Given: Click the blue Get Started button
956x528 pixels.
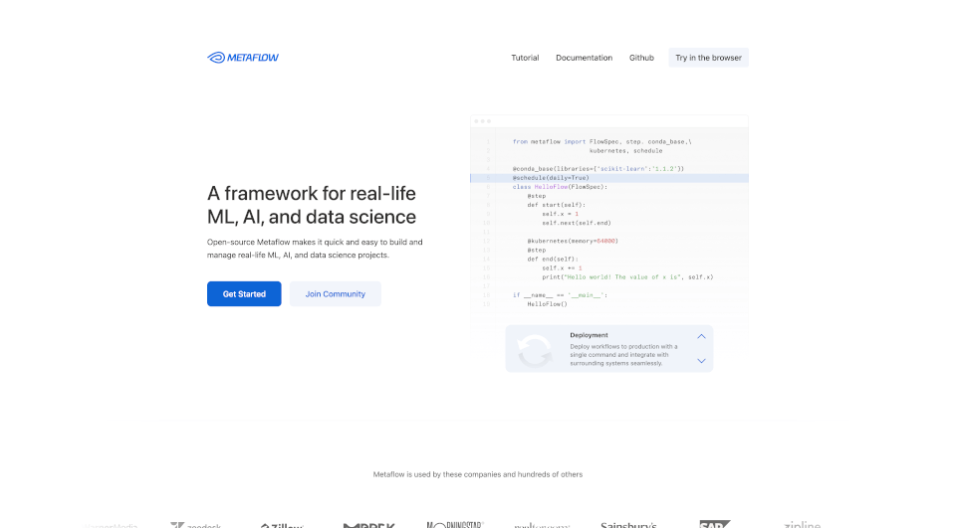Looking at the screenshot, I should tap(244, 294).
